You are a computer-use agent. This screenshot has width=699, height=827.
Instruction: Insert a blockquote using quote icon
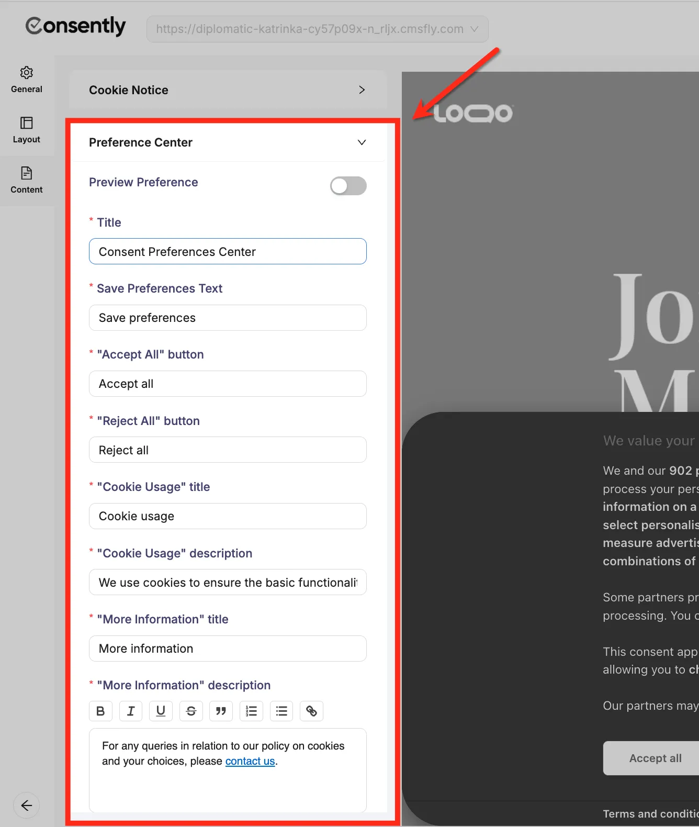(x=221, y=711)
